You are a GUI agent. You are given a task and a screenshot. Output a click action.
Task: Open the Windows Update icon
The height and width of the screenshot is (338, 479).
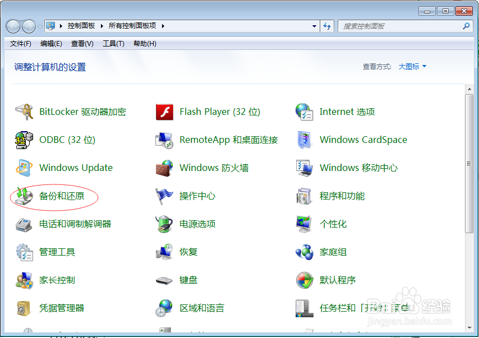click(x=24, y=168)
